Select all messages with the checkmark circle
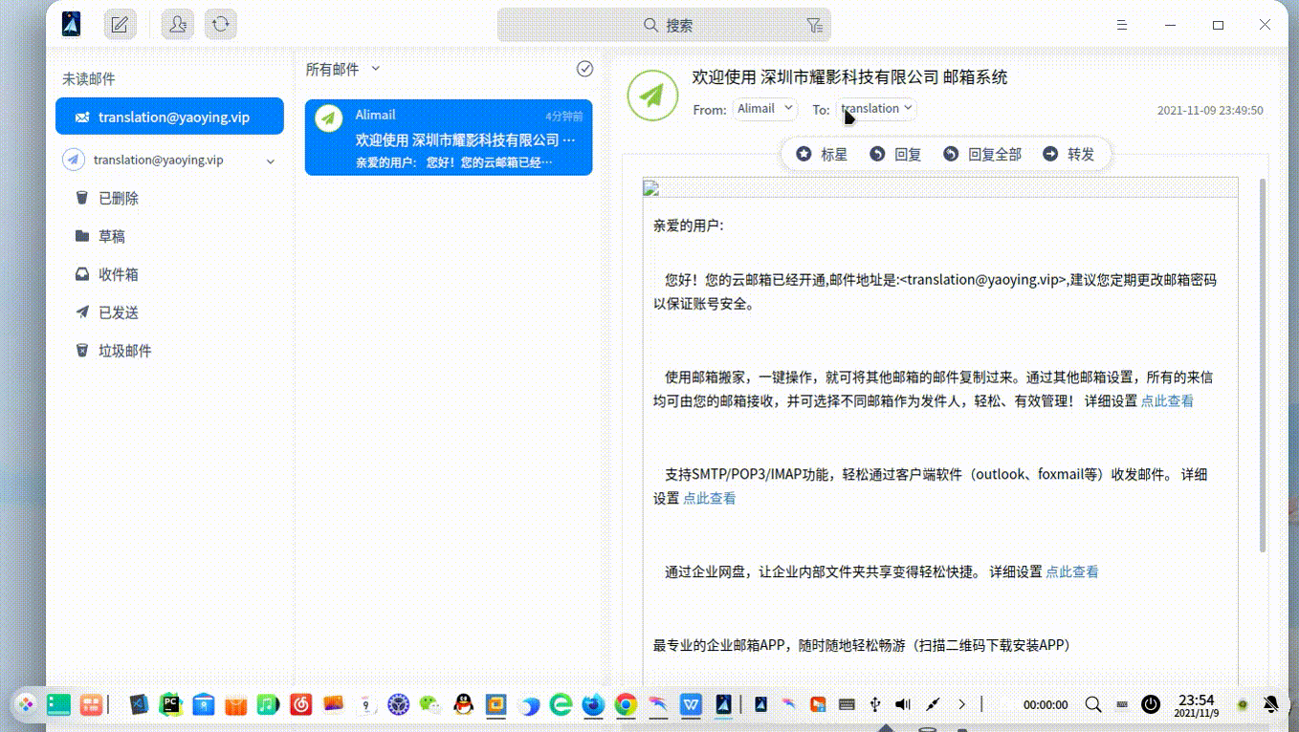1299x732 pixels. [x=584, y=69]
